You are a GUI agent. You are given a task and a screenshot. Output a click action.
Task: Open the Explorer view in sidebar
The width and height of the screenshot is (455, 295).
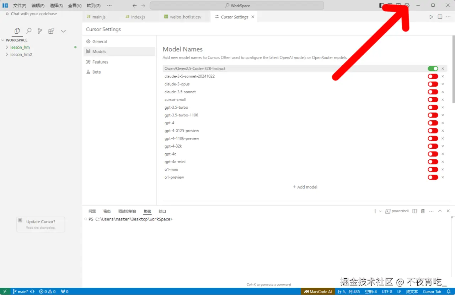tap(17, 31)
